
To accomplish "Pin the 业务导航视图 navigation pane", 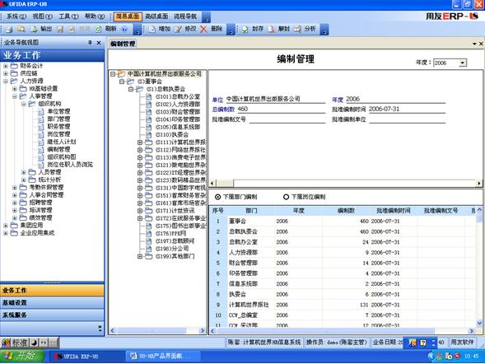I will 90,43.
